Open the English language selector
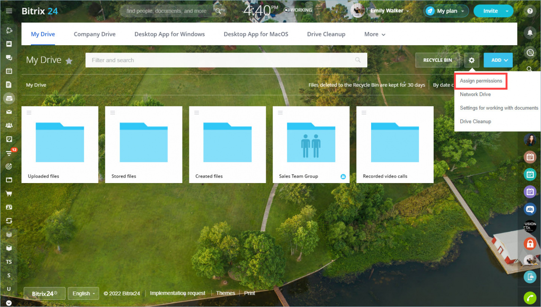Image resolution: width=541 pixels, height=307 pixels. 83,293
